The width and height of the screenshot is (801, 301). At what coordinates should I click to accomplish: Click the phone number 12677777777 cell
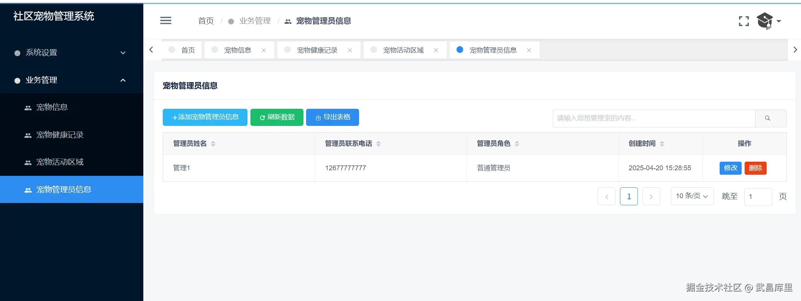(391, 168)
